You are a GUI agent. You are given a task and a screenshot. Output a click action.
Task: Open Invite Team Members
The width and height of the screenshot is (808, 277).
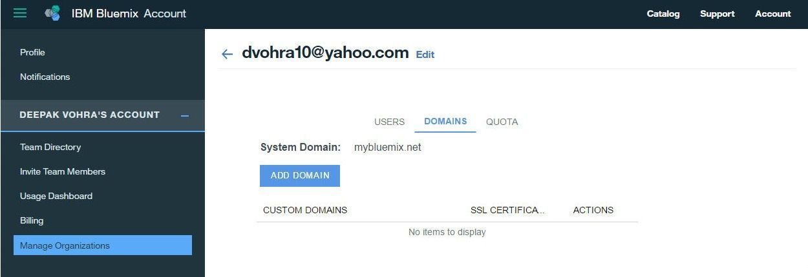63,171
